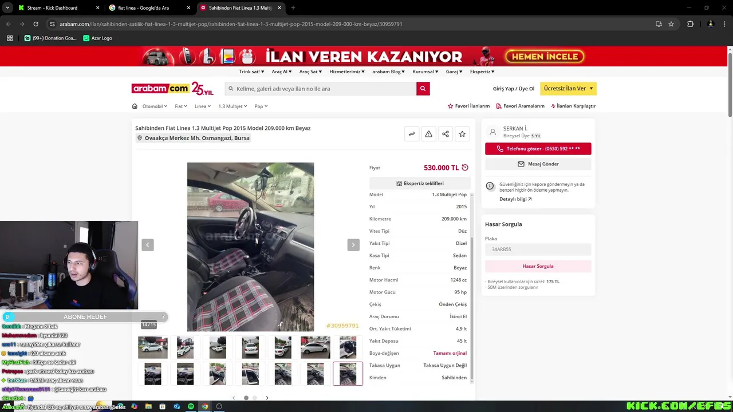This screenshot has width=733, height=412.
Task: Expand the Kurumsal menu
Action: pos(425,72)
